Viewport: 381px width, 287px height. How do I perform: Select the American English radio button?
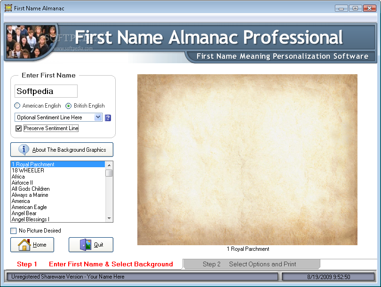17,106
